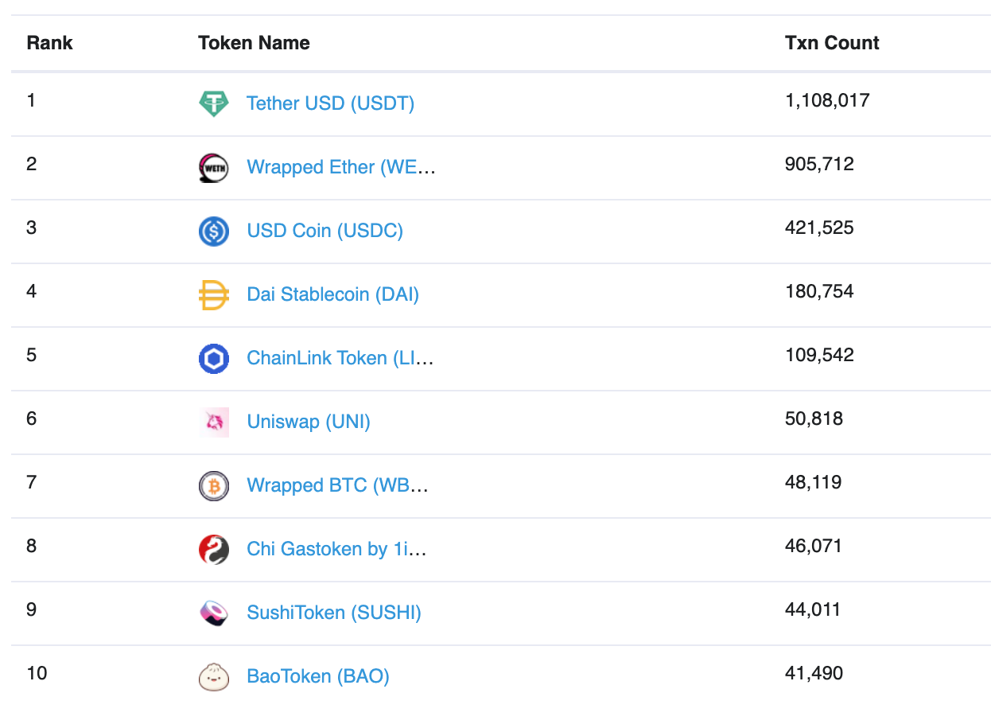Open the Wrapped BTC token link
Screen dimensions: 991x724
coord(338,485)
